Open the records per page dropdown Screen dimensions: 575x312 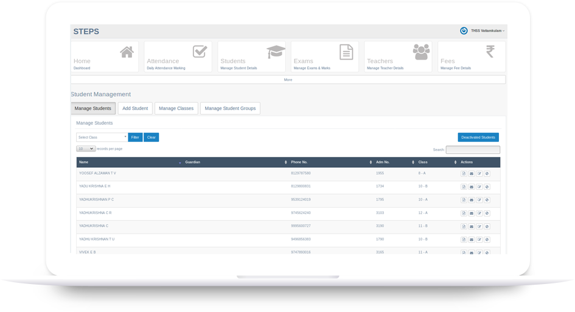click(85, 148)
